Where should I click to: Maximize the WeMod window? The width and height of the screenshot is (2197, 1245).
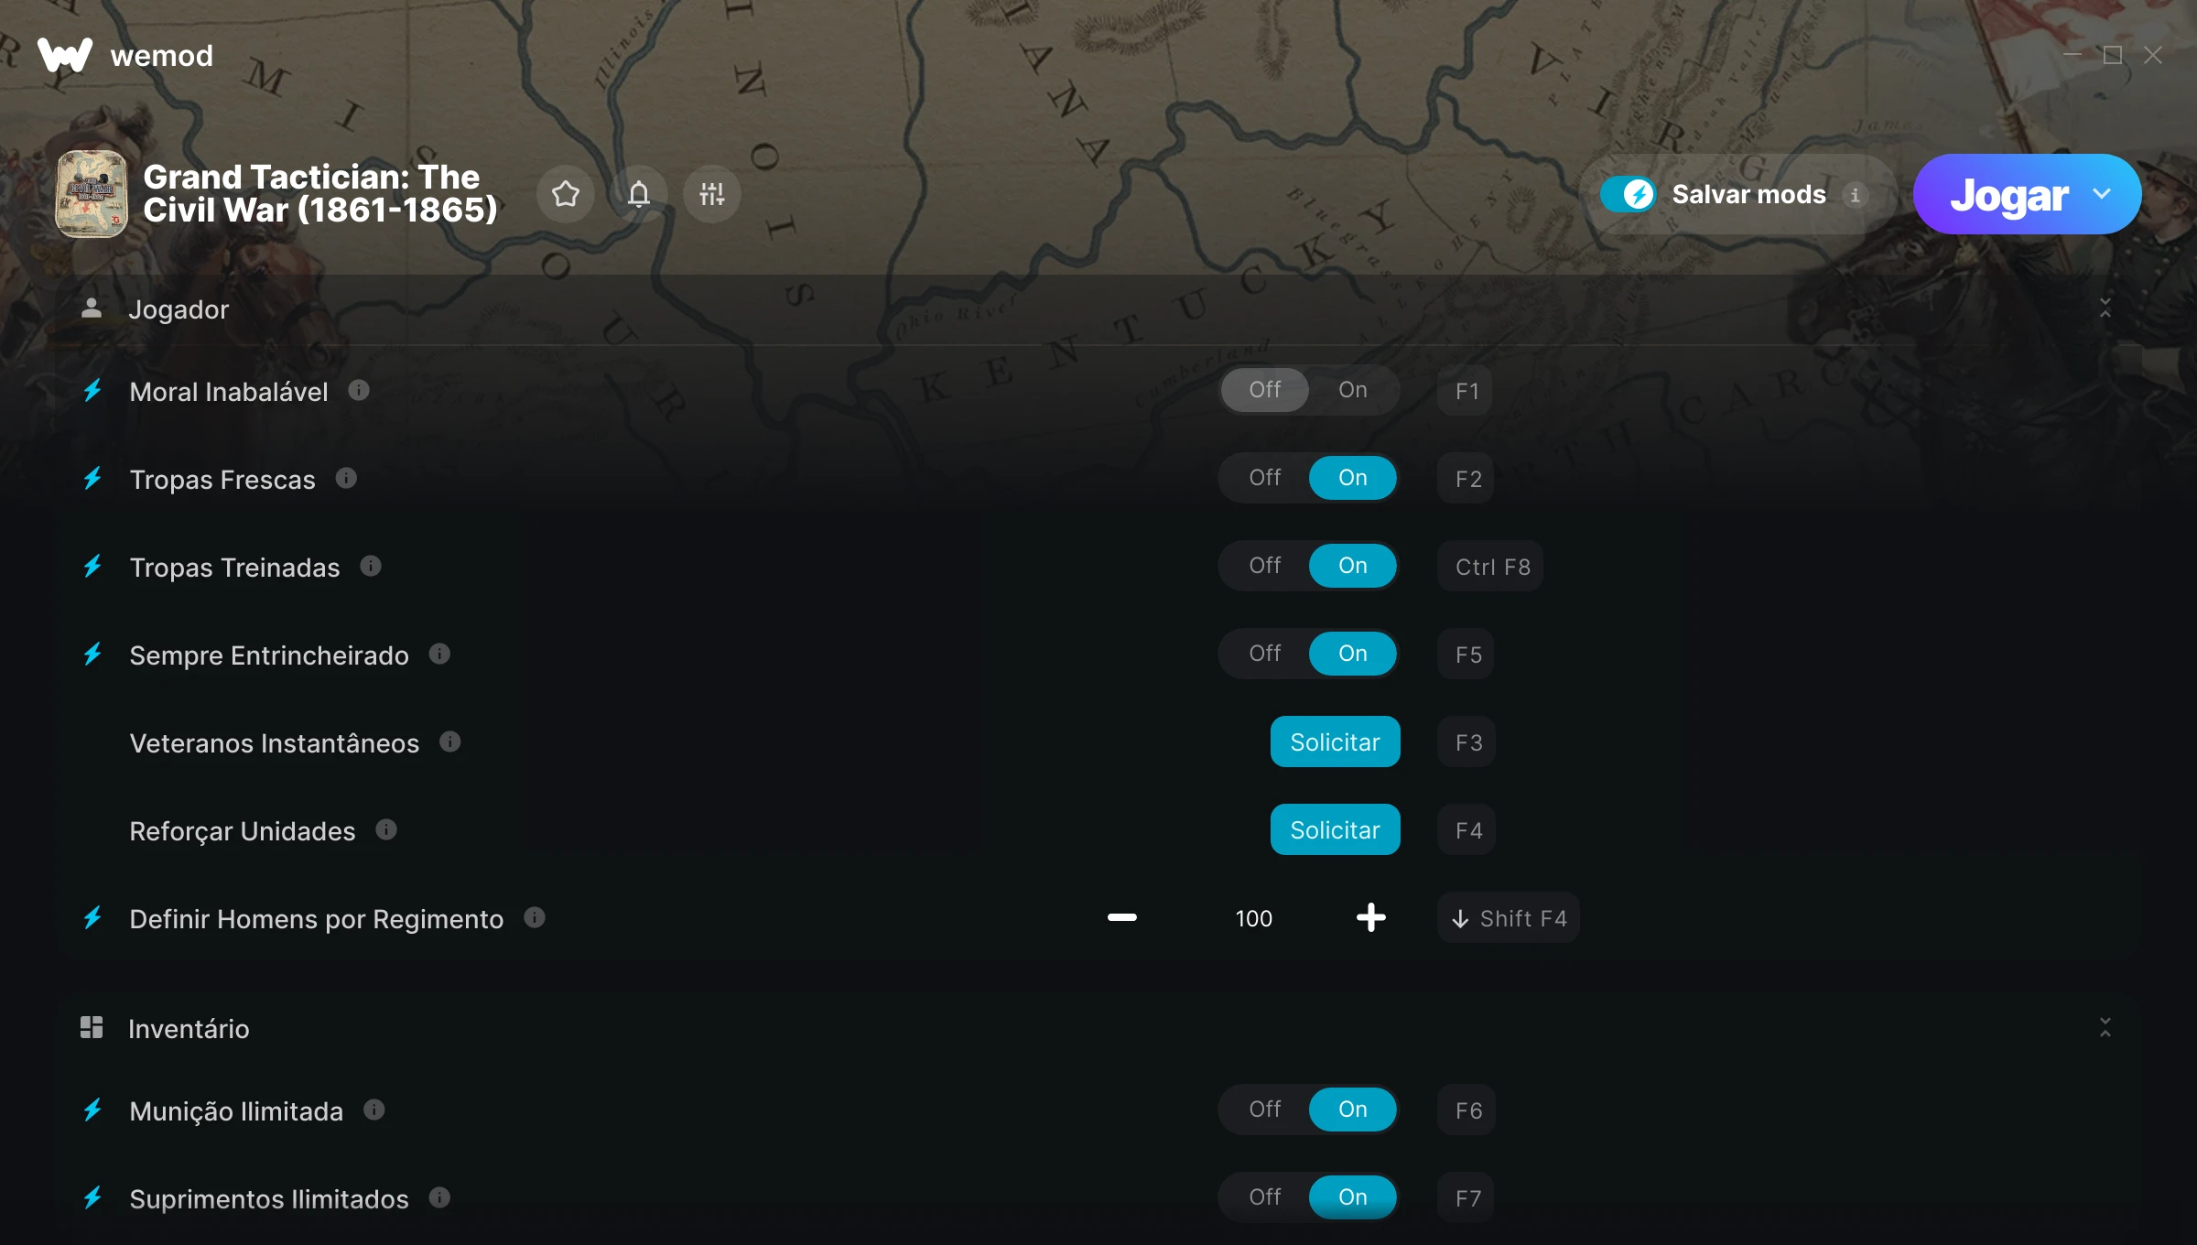click(2113, 55)
